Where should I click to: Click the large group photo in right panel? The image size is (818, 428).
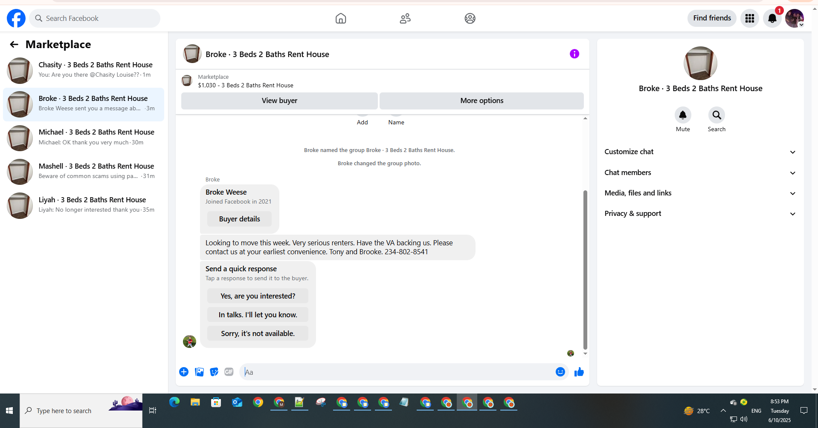pos(700,63)
